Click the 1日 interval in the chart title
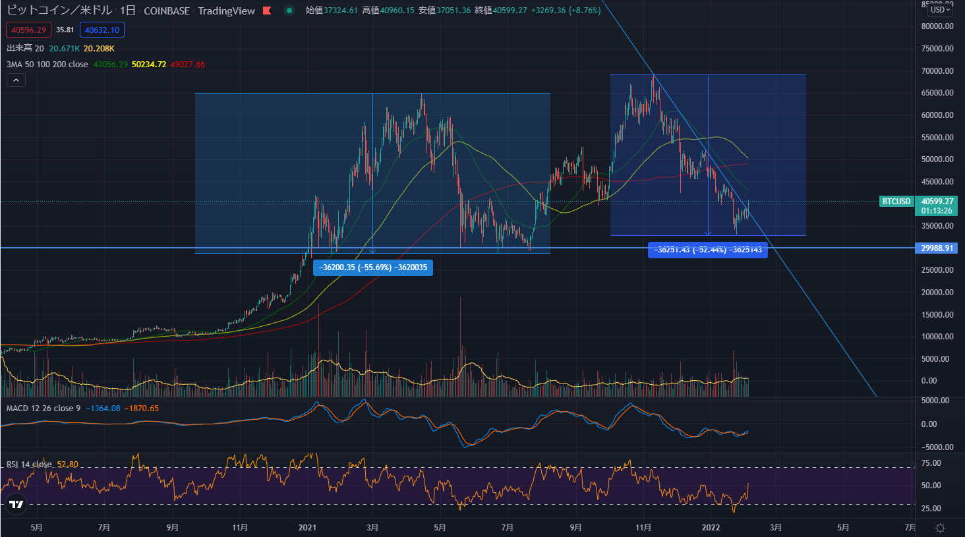Viewport: 965px width, 537px height. click(x=127, y=11)
